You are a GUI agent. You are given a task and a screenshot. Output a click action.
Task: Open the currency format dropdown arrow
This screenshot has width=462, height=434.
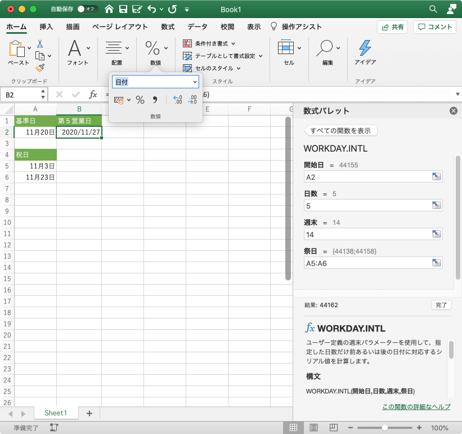point(129,100)
